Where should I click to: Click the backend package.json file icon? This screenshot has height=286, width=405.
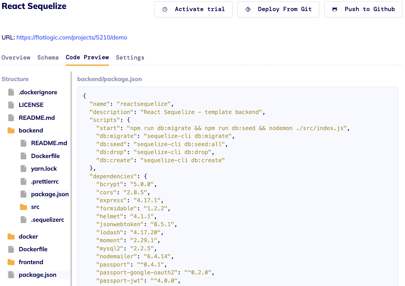[x=23, y=194]
